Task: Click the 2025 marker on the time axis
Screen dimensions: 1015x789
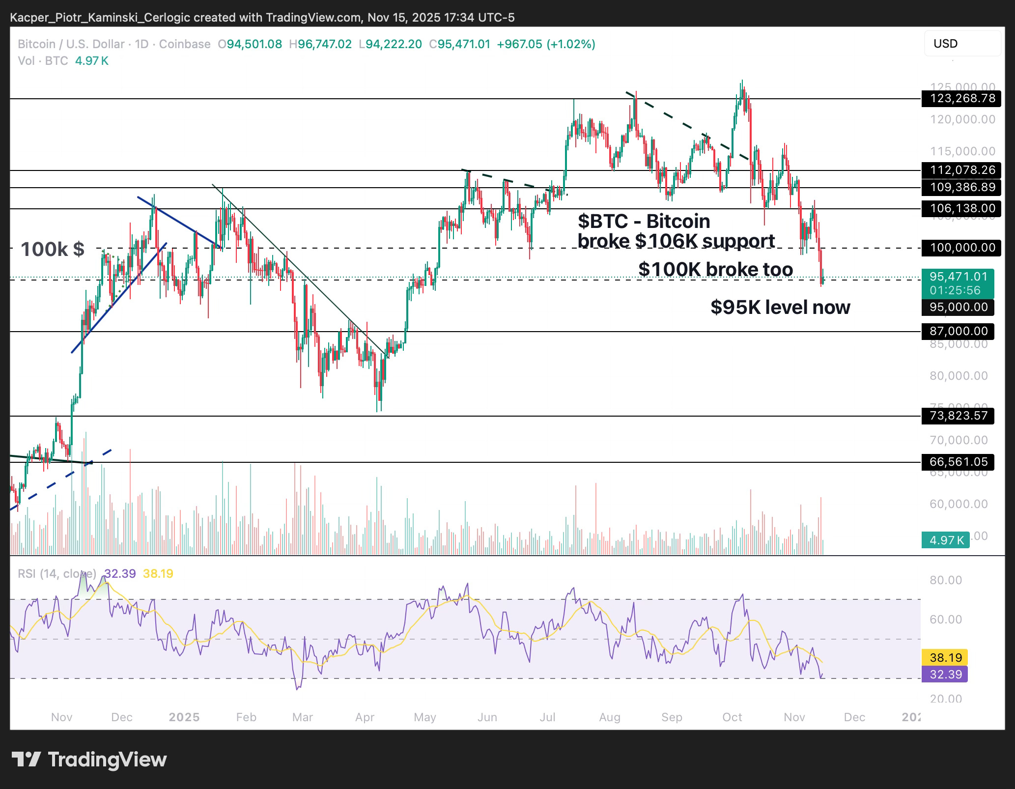Action: pos(184,717)
